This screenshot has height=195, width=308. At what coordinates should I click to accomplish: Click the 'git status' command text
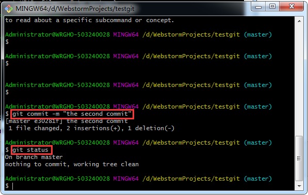31,150
